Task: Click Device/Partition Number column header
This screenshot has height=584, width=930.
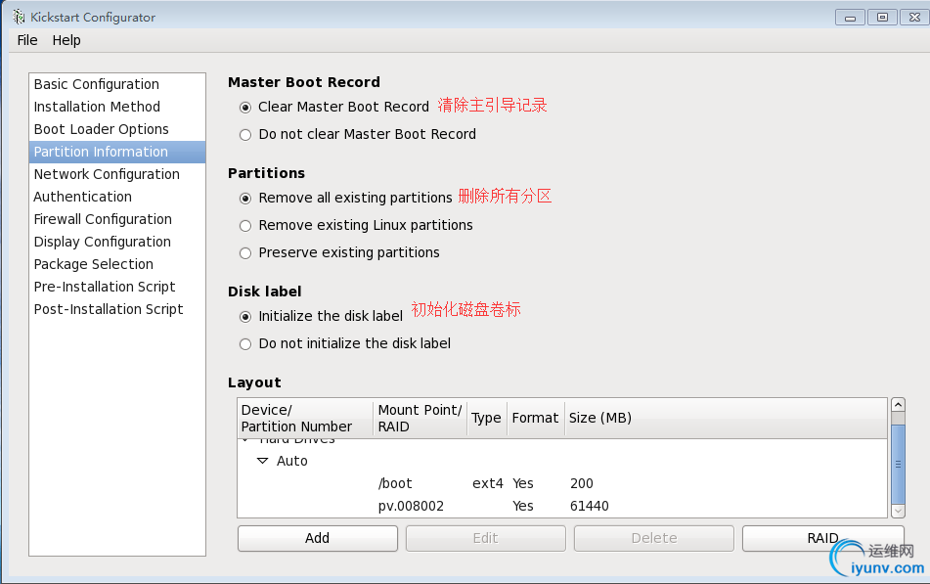Action: pyautogui.click(x=305, y=419)
